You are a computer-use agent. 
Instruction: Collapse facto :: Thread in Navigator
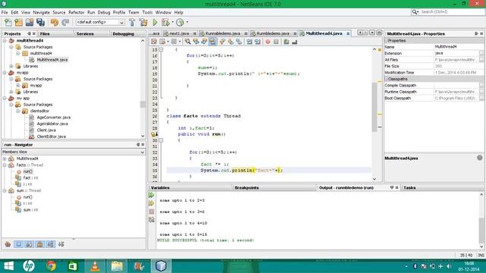pos(5,165)
